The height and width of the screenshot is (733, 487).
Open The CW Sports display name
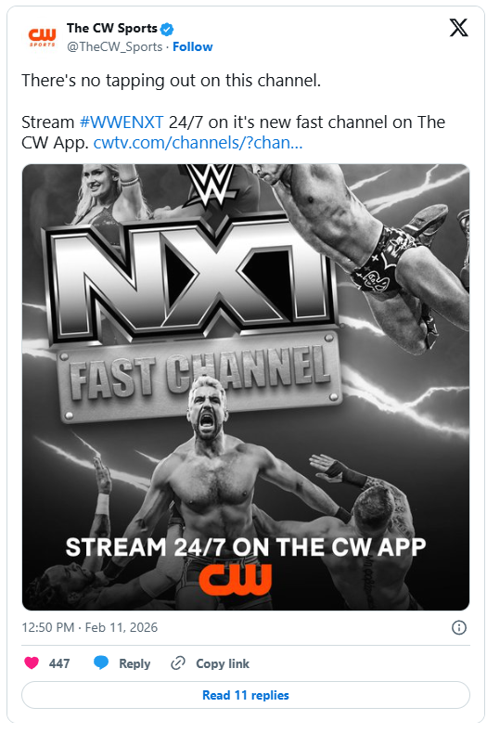(x=111, y=28)
